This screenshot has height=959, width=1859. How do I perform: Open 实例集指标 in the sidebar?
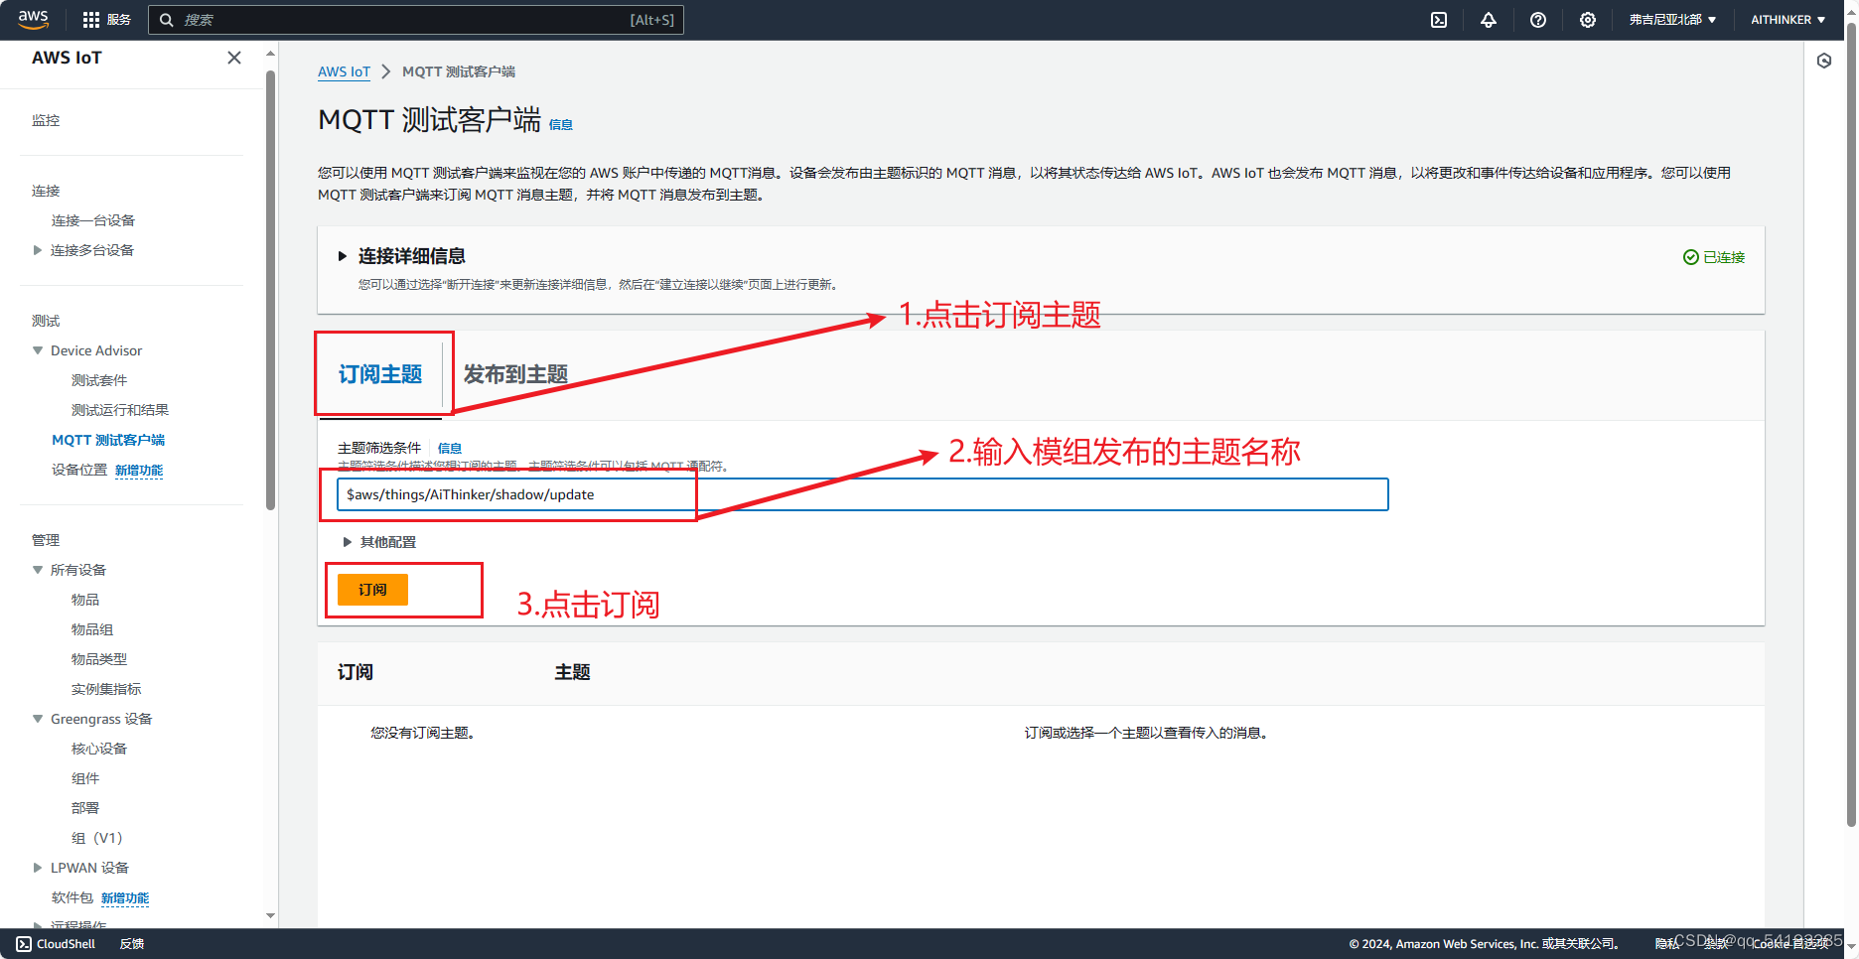(106, 689)
